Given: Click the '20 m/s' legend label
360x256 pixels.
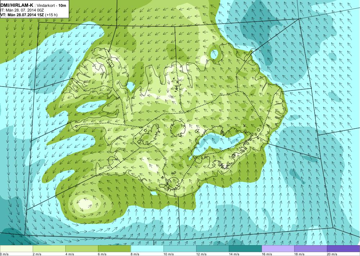Looking at the screenshot, I should point(332,254).
